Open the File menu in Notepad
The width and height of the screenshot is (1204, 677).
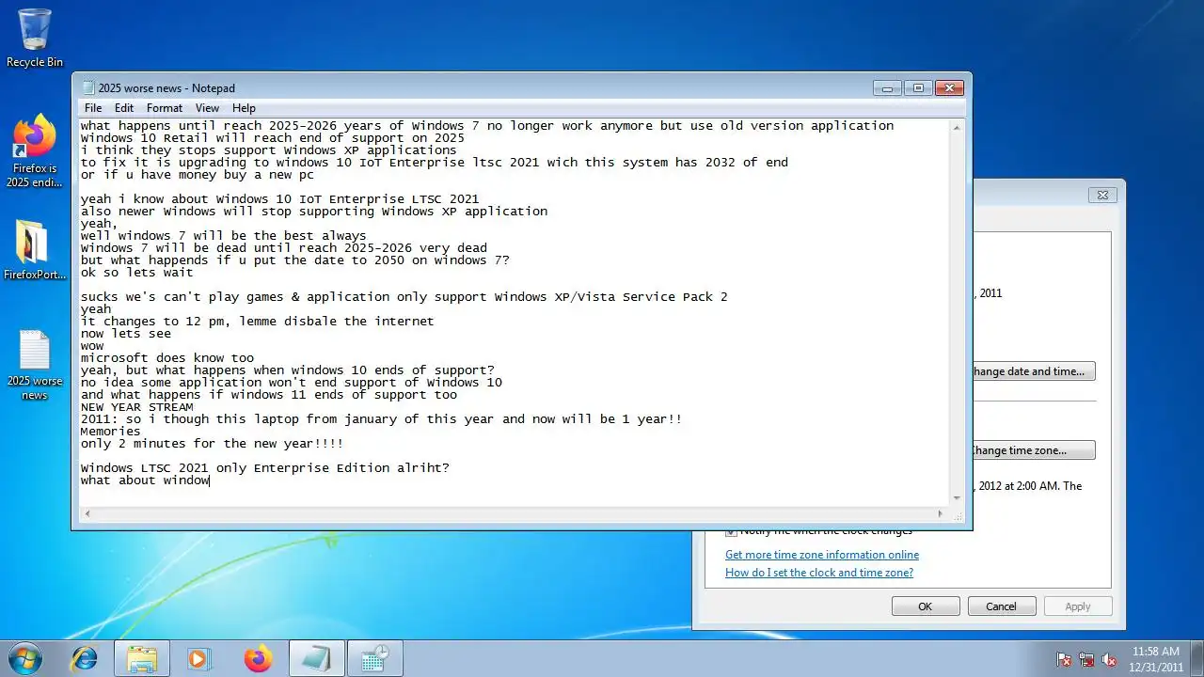click(x=93, y=108)
